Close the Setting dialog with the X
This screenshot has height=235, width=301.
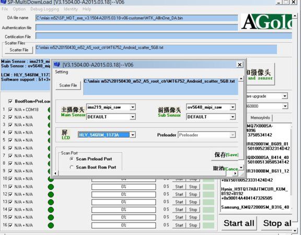(x=239, y=64)
